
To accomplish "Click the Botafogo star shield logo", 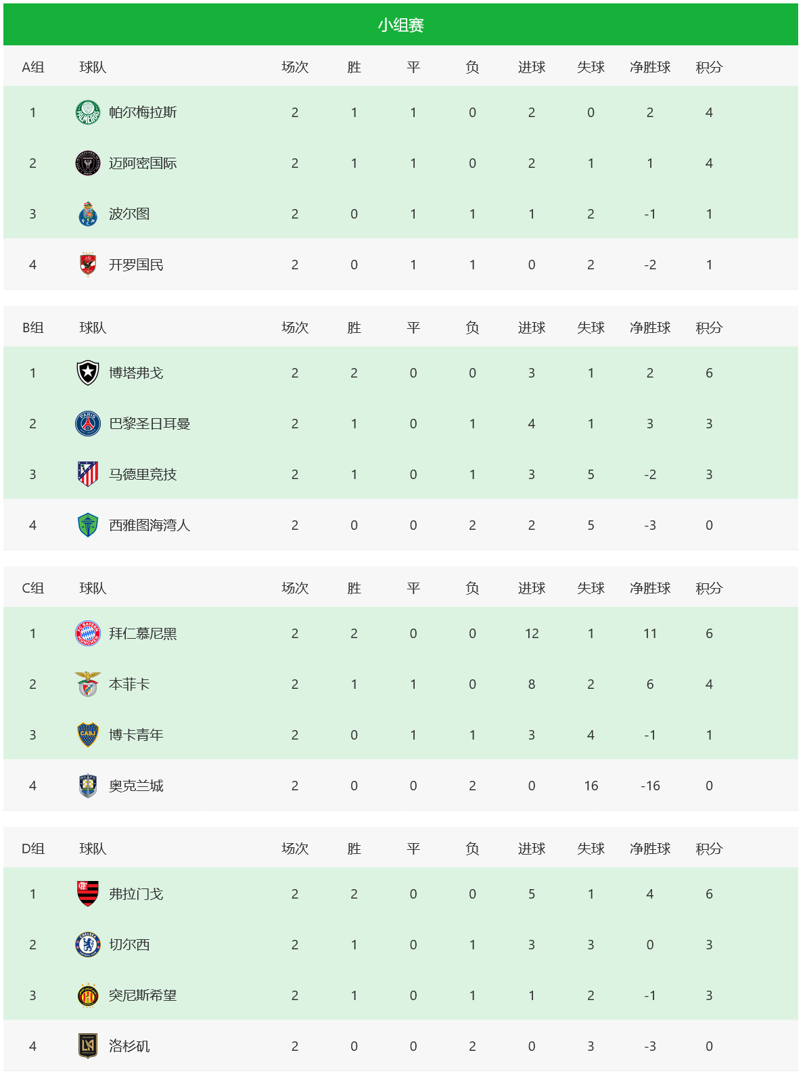I will pyautogui.click(x=88, y=373).
